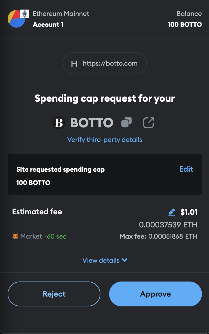Copy the BOTTO contract address
Screen dimensions: 209x334
tap(126, 122)
